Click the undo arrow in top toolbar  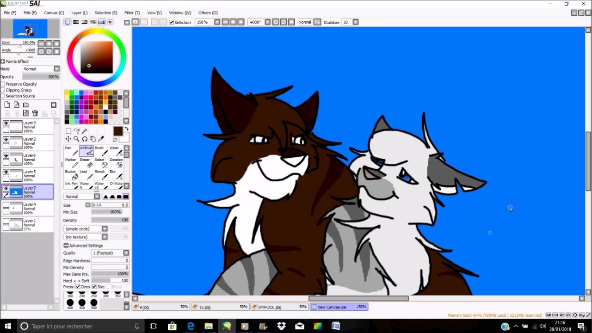click(136, 22)
